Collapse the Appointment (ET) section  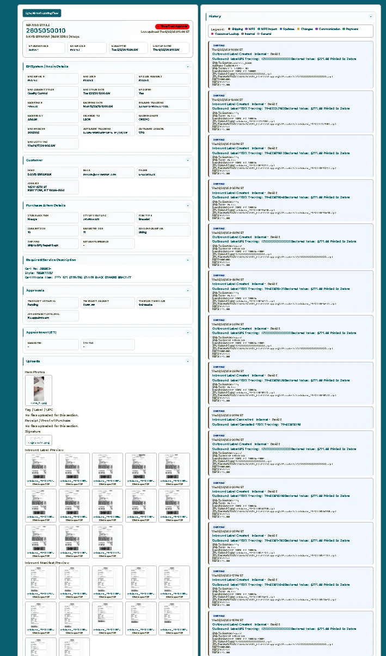(188, 332)
